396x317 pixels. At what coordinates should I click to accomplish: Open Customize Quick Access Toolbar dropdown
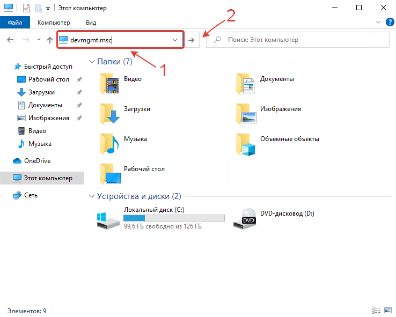click(x=48, y=9)
